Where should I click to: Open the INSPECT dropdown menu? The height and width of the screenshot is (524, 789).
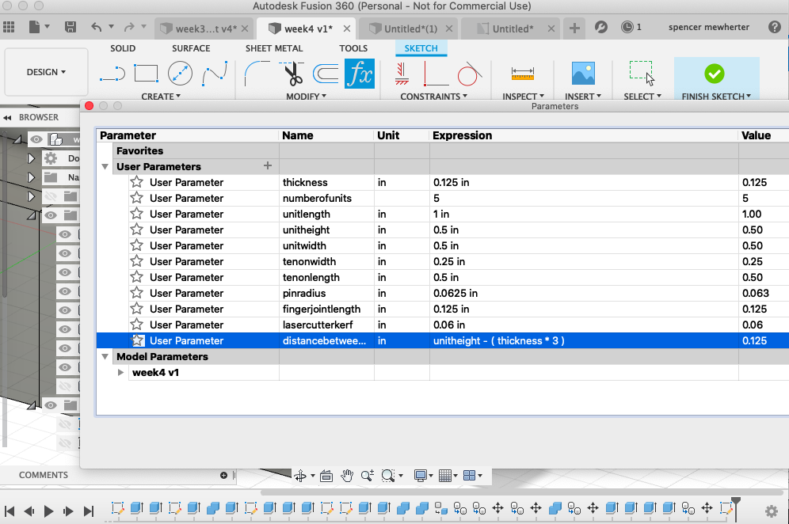[524, 96]
